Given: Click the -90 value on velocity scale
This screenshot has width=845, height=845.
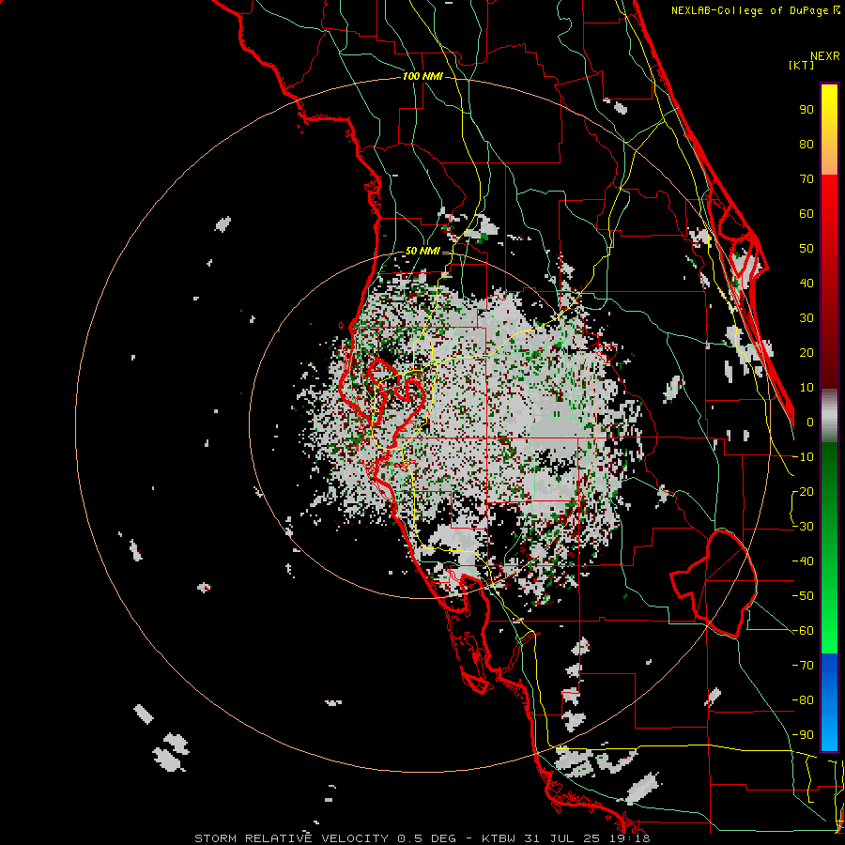Looking at the screenshot, I should tap(803, 735).
